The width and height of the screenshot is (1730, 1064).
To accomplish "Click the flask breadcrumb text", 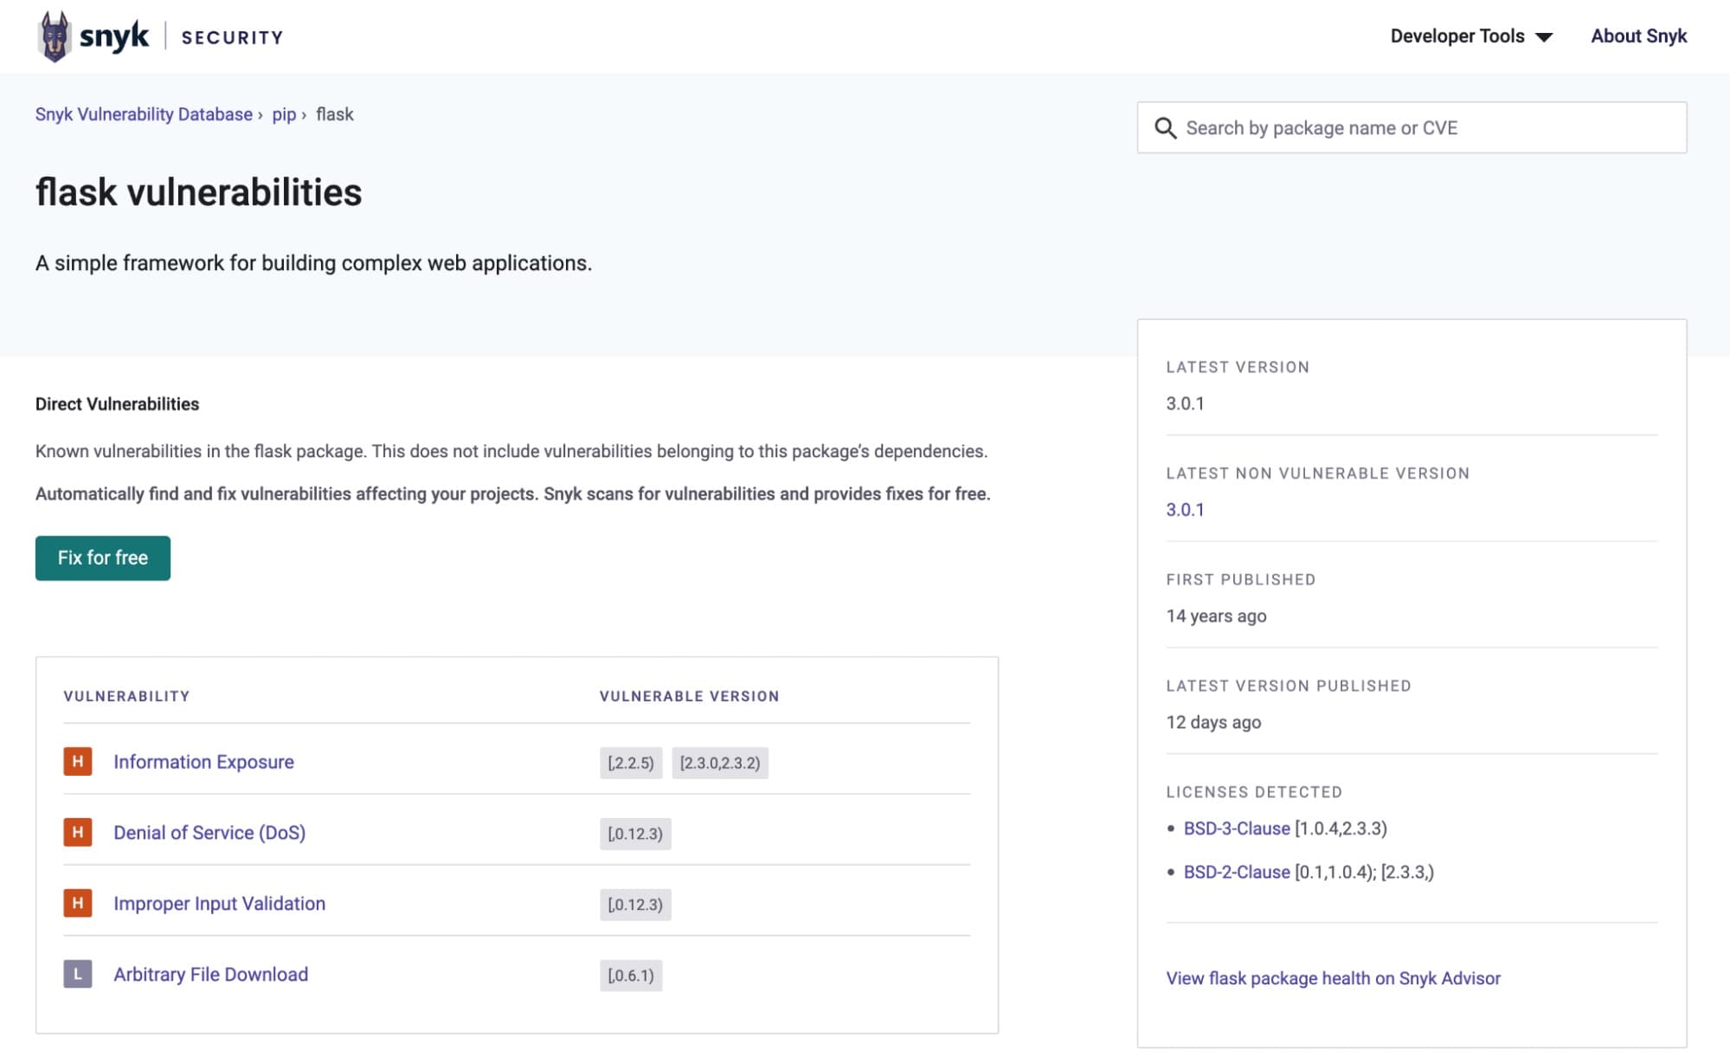I will [335, 114].
